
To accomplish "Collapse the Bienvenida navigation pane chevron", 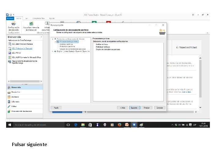I will click(41, 37).
